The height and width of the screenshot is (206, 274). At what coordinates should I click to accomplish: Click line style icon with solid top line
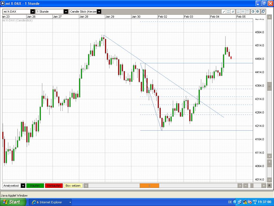pyautogui.click(x=247, y=12)
